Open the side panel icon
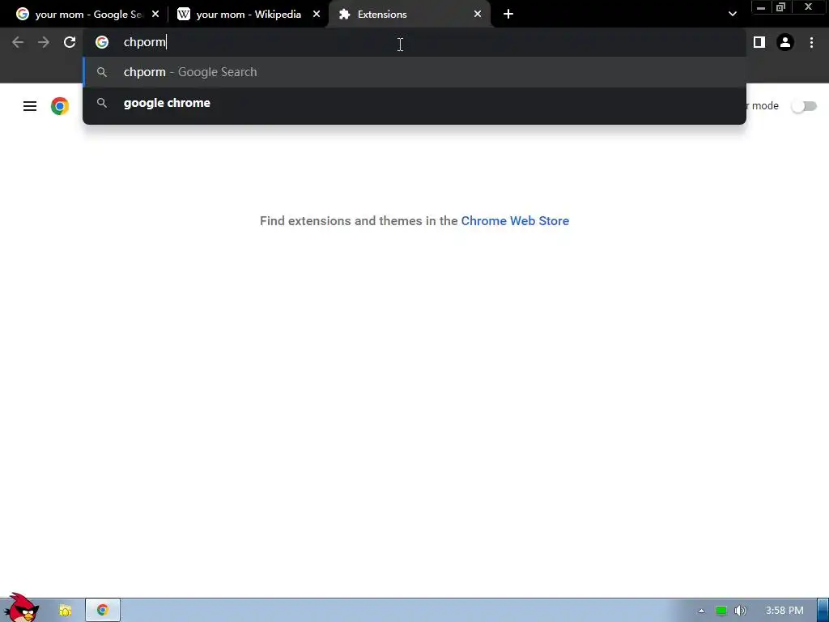Viewport: 829px width, 622px height. 759,42
